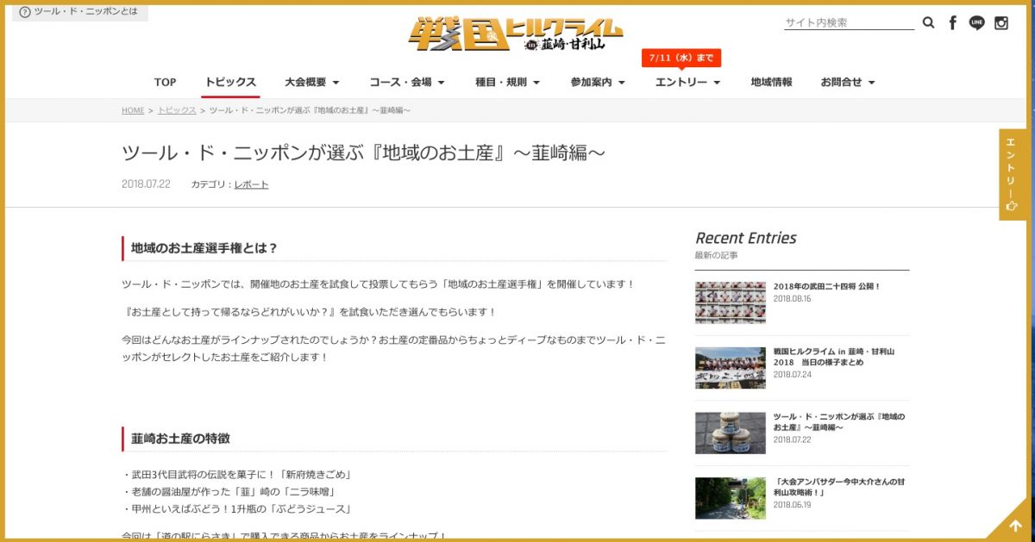Screen dimensions: 1035x542
Task: Click the search magnifier icon
Action: point(928,23)
